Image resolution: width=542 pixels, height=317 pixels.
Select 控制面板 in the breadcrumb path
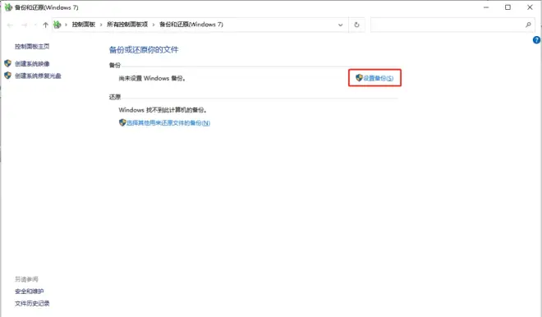[84, 25]
